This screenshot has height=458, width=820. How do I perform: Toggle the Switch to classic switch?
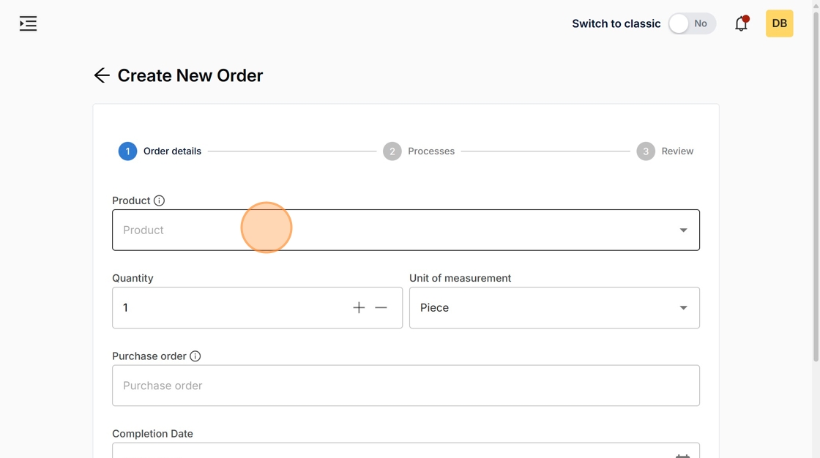pyautogui.click(x=691, y=23)
